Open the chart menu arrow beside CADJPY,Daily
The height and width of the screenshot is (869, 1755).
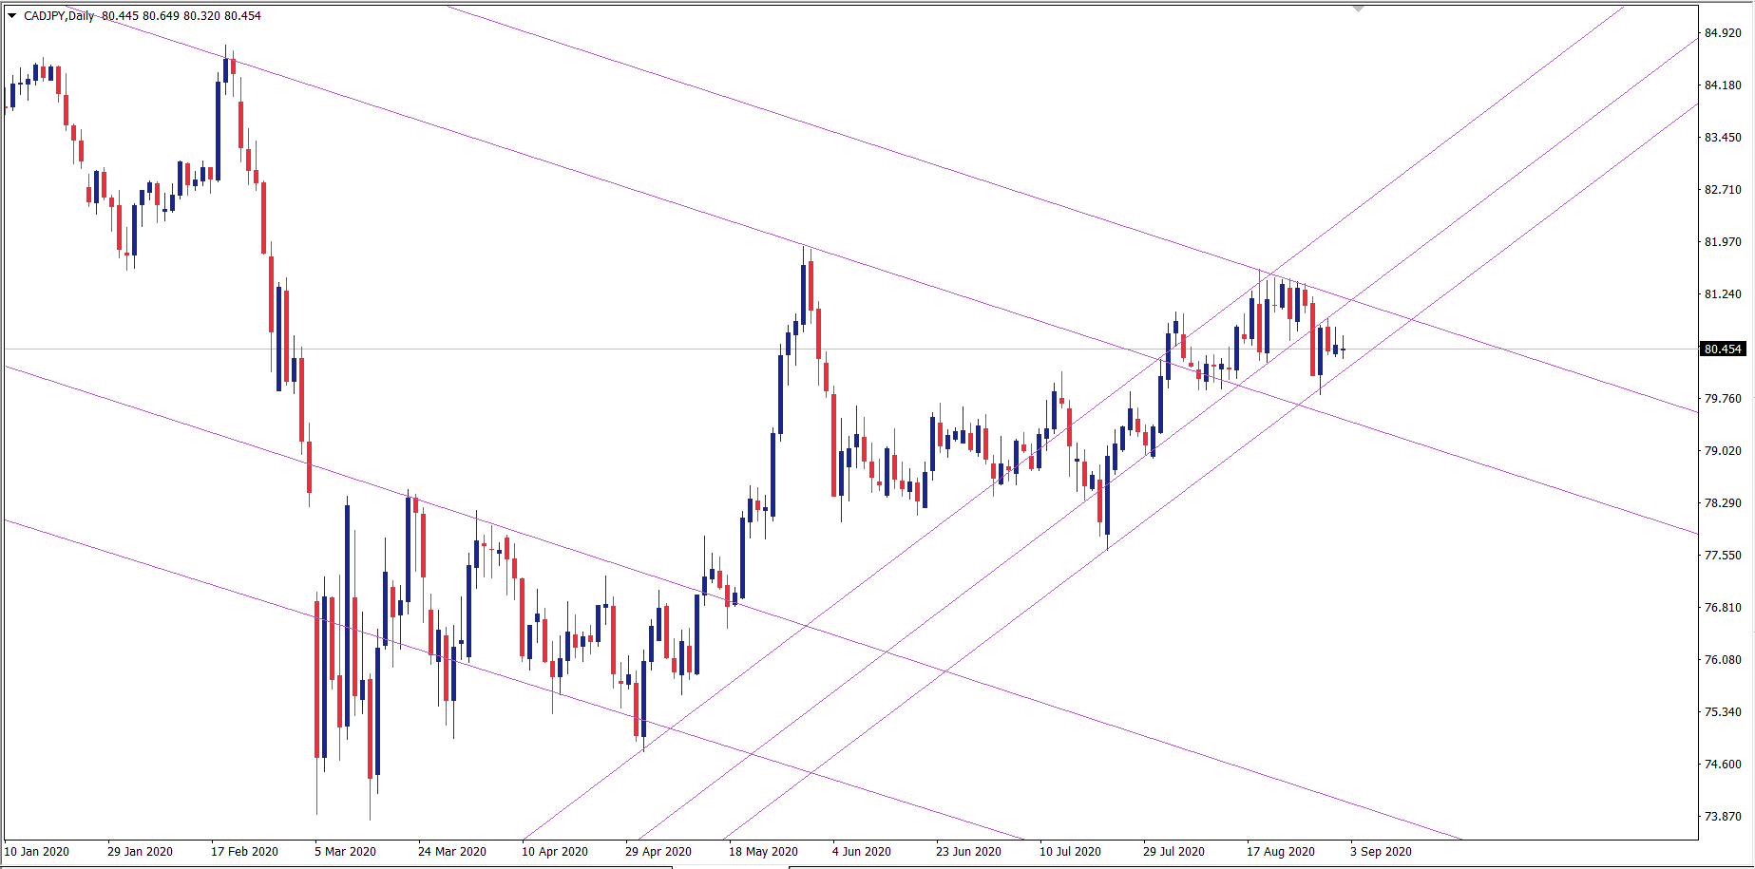12,15
